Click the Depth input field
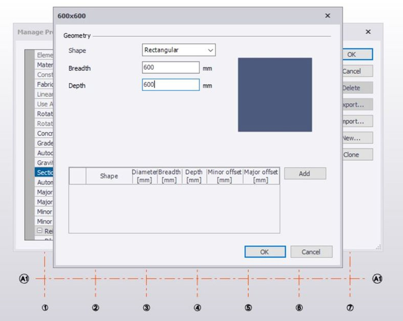Image resolution: width=403 pixels, height=321 pixels. pyautogui.click(x=171, y=84)
